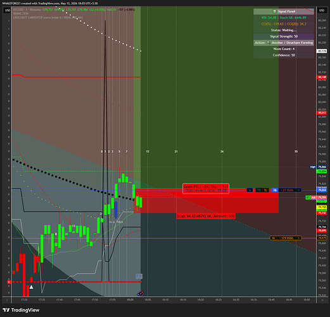330x317 pixels.
Task: Click the Stop: 66 Amount: 900 label
Action: coord(206,216)
